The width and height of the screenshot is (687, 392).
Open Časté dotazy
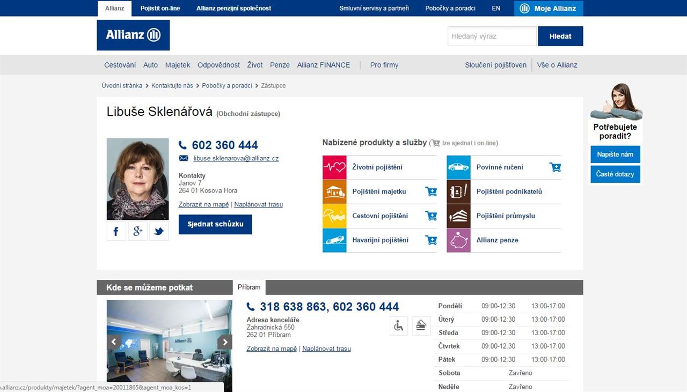(x=616, y=174)
